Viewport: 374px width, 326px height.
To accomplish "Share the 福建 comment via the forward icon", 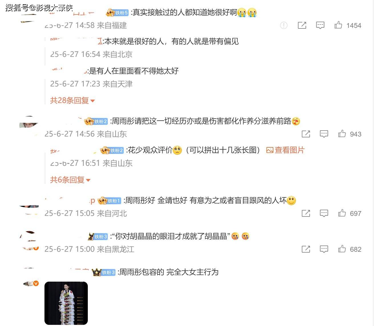I will click(x=302, y=25).
